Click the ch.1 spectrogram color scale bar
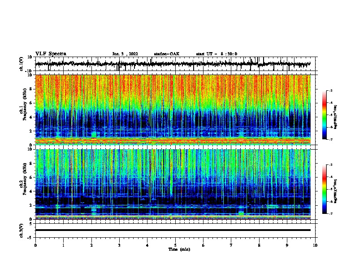The image size is (355, 275). 325,115
